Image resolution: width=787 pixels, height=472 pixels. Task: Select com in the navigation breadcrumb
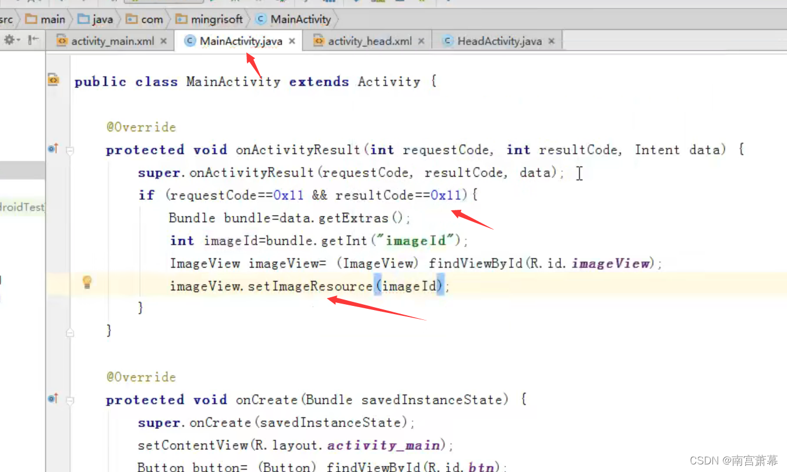152,19
